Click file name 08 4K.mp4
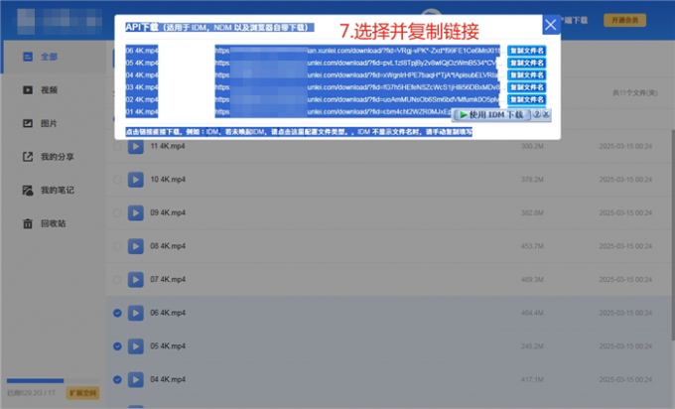Image resolution: width=675 pixels, height=409 pixels. click(168, 246)
